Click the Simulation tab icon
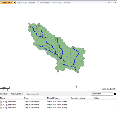Image resolution: width=117 pixels, height=113 pixels. click(x=38, y=3)
